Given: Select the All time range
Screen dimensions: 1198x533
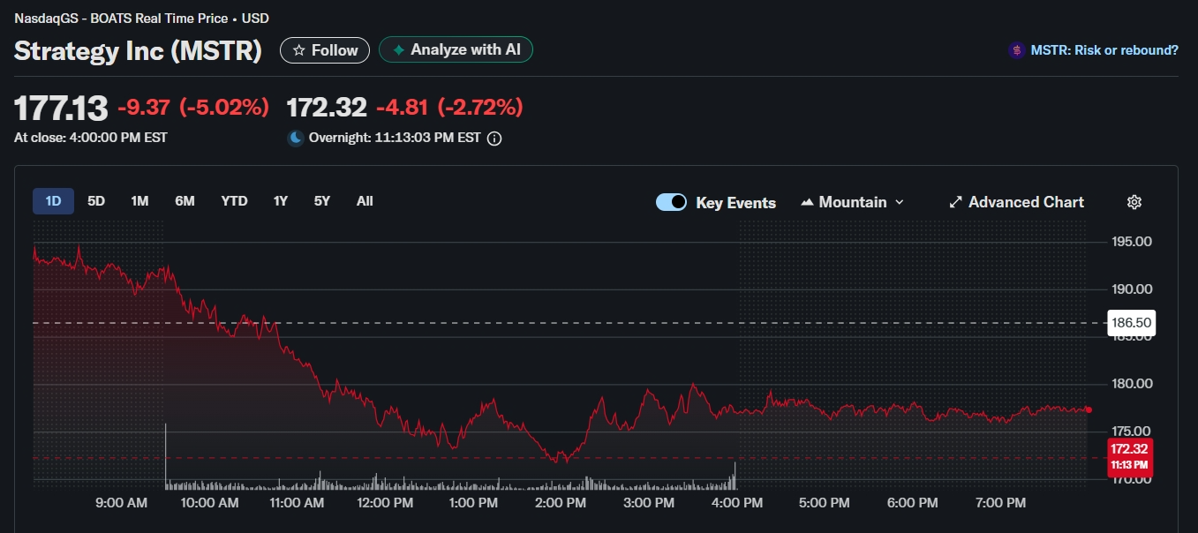Looking at the screenshot, I should pyautogui.click(x=365, y=201).
